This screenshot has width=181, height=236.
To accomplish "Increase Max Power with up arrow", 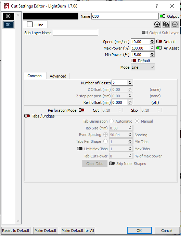I will pyautogui.click(x=152, y=47).
